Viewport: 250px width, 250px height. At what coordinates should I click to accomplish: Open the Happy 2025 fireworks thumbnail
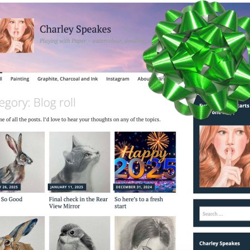point(145,162)
